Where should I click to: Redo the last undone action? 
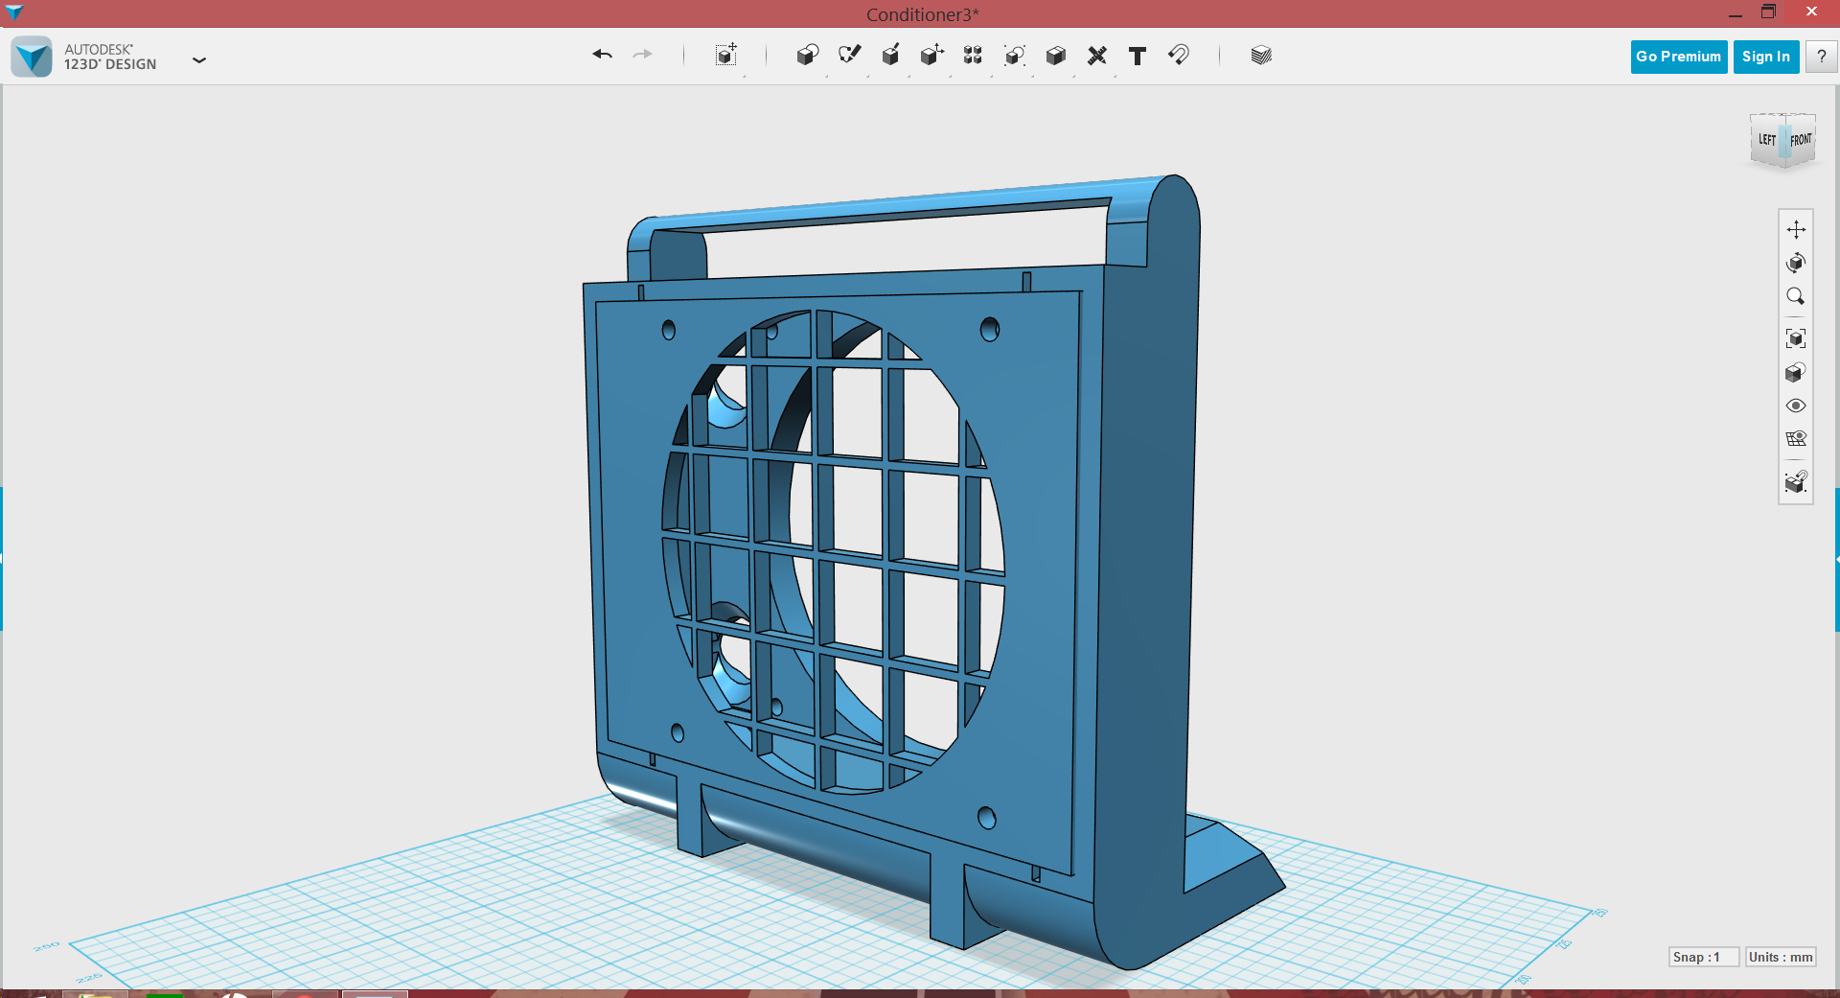click(x=642, y=55)
